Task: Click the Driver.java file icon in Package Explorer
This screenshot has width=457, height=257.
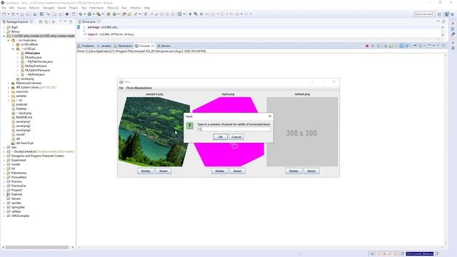Action: [x=22, y=53]
